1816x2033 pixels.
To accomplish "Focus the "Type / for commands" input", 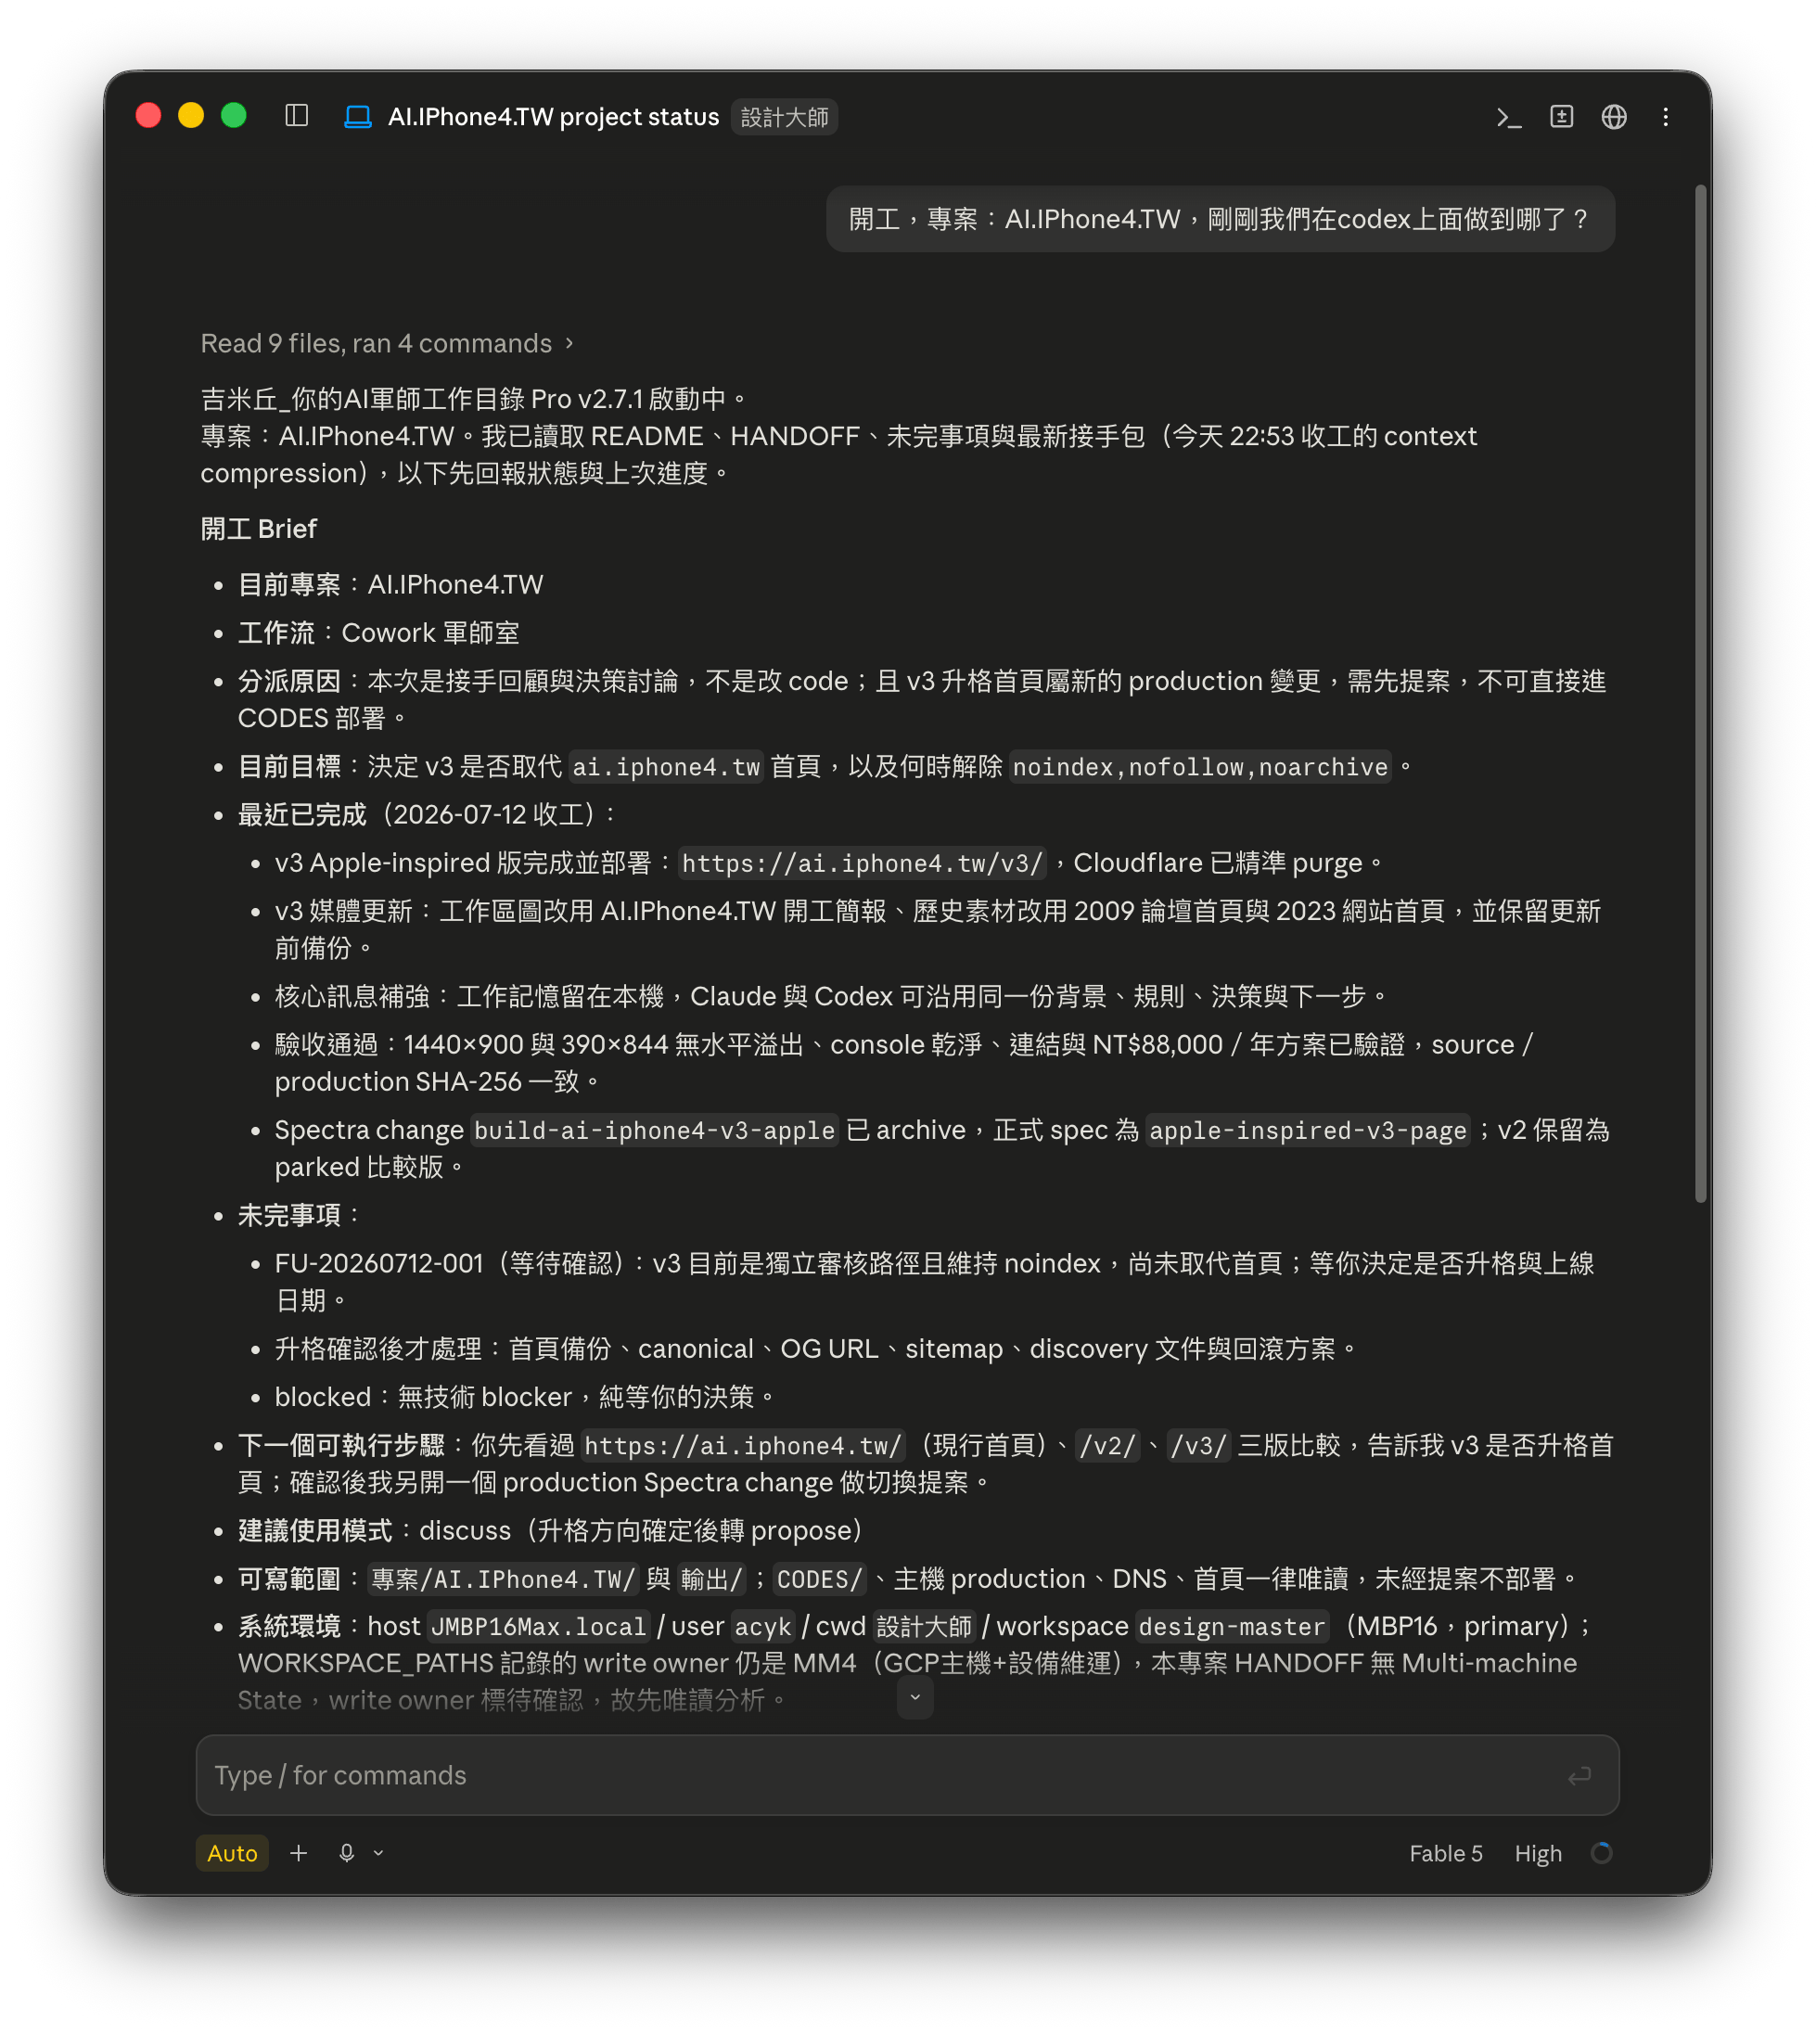I will (x=907, y=1776).
